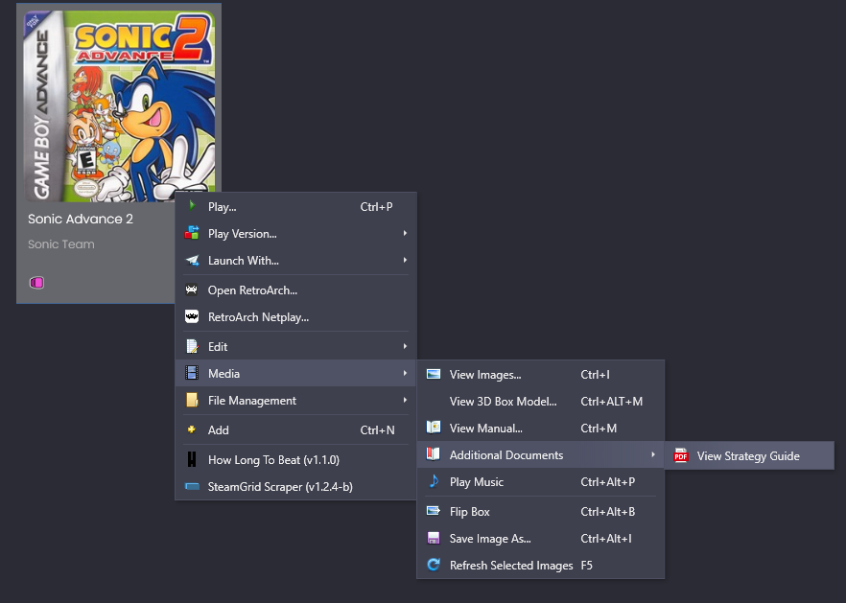Click the RetroArch Netplay icon
The image size is (846, 603).
pos(192,316)
